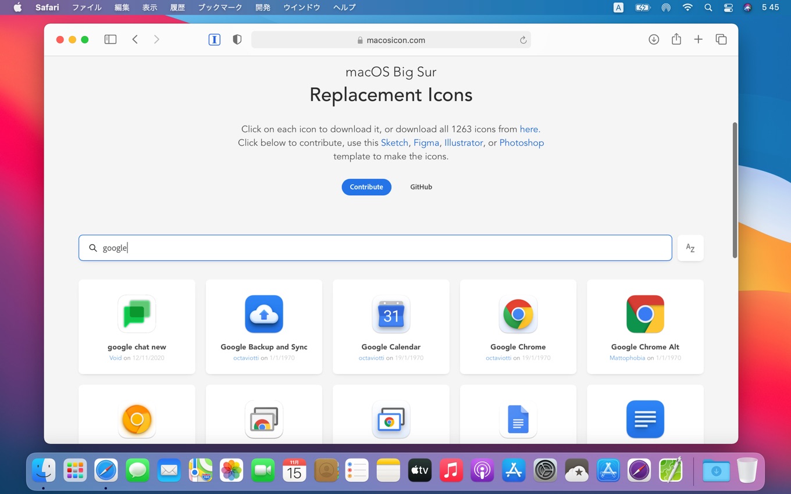This screenshot has height=494, width=791.
Task: Open the Figma template link
Action: pyautogui.click(x=426, y=143)
